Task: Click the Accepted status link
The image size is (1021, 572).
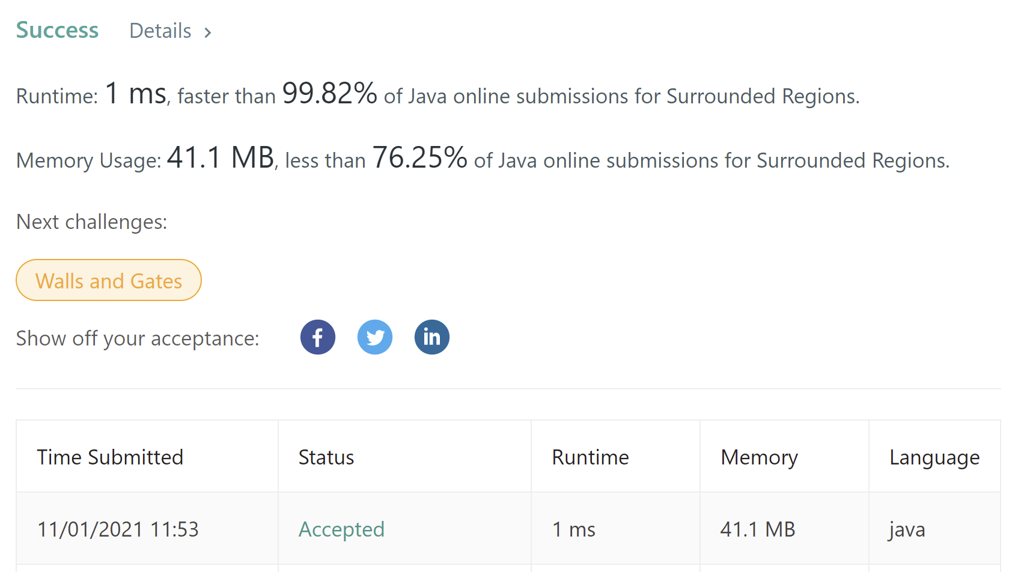Action: point(341,529)
